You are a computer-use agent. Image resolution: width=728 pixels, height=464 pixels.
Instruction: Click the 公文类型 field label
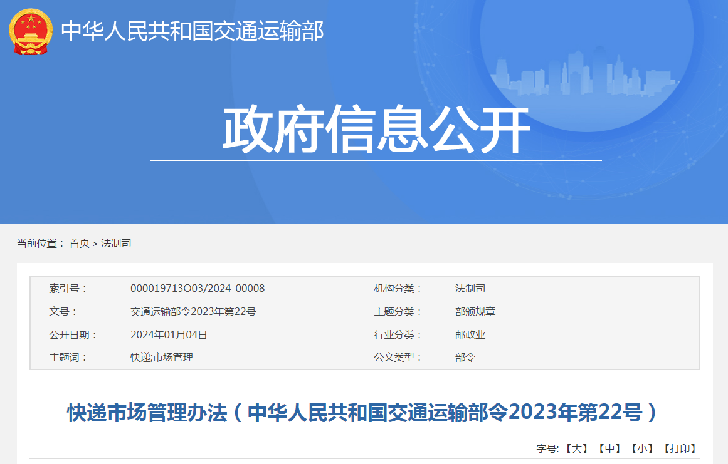[x=398, y=358]
